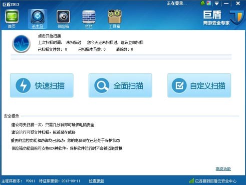Open the 高级功能 advanced features link

tap(223, 169)
